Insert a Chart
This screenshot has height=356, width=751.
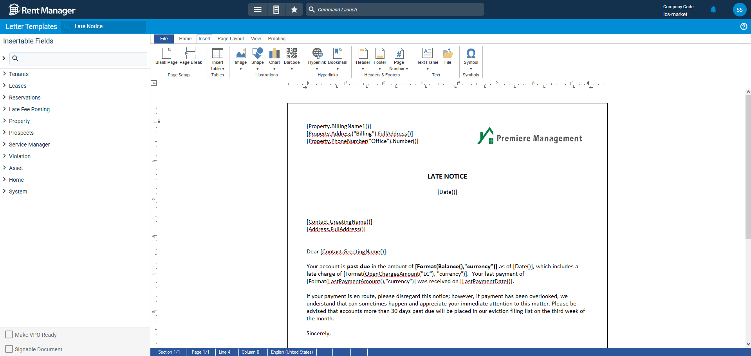[274, 56]
